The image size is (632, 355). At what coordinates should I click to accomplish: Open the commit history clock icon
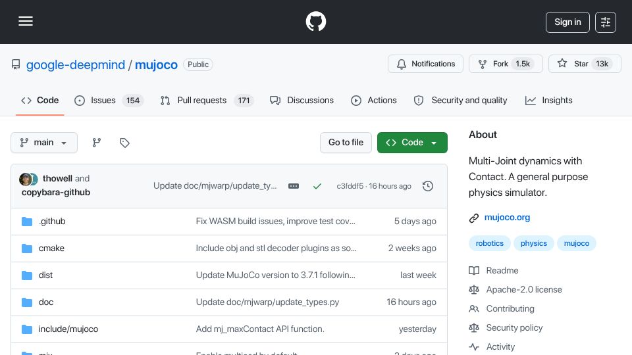428,186
